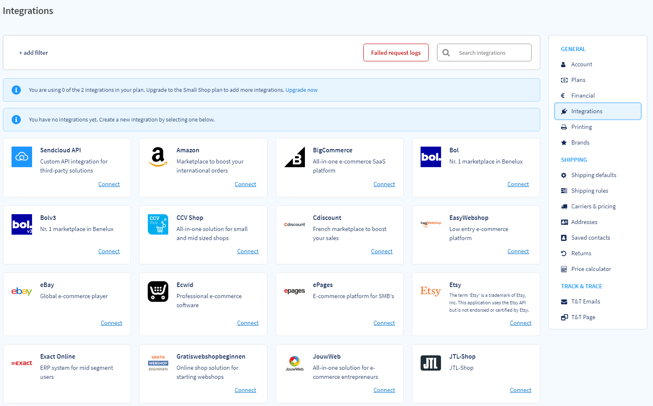Viewport: 653px width, 406px height.
Task: Click the JouwWeb logo icon
Action: pyautogui.click(x=295, y=363)
